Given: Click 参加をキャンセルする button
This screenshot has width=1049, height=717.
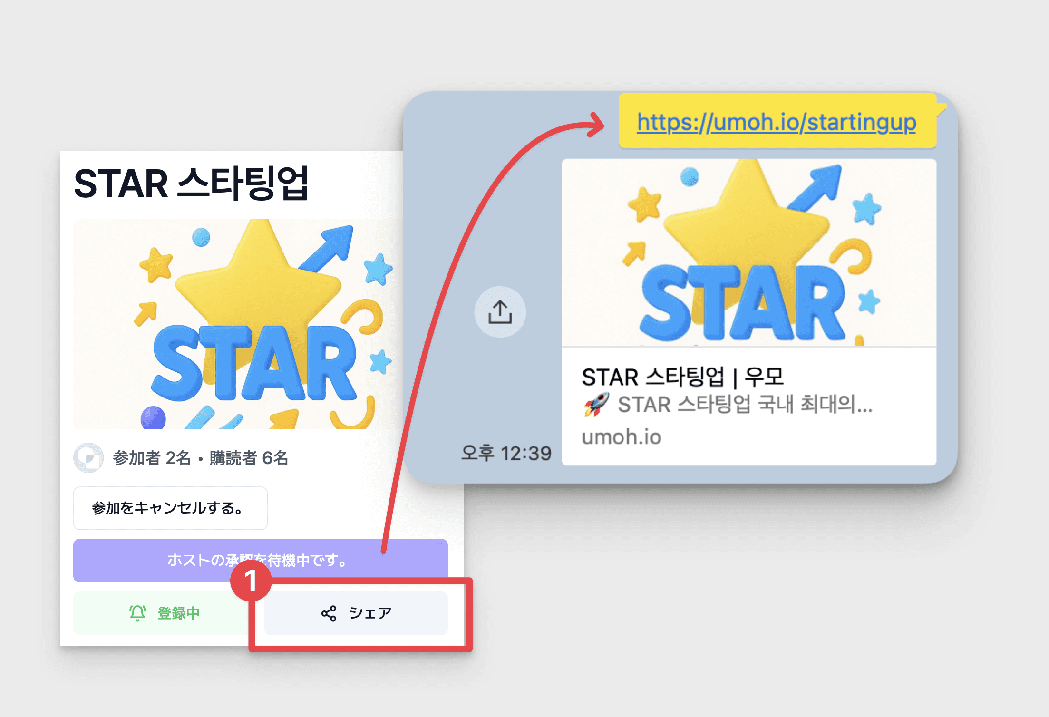Looking at the screenshot, I should [170, 508].
